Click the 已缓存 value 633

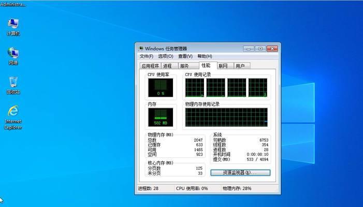199,145
